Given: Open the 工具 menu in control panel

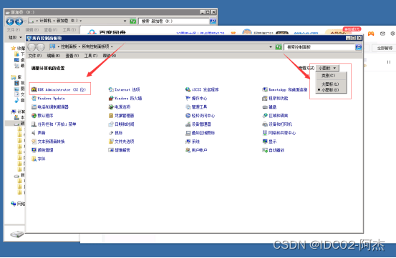Looking at the screenshot, I should click(91, 56).
